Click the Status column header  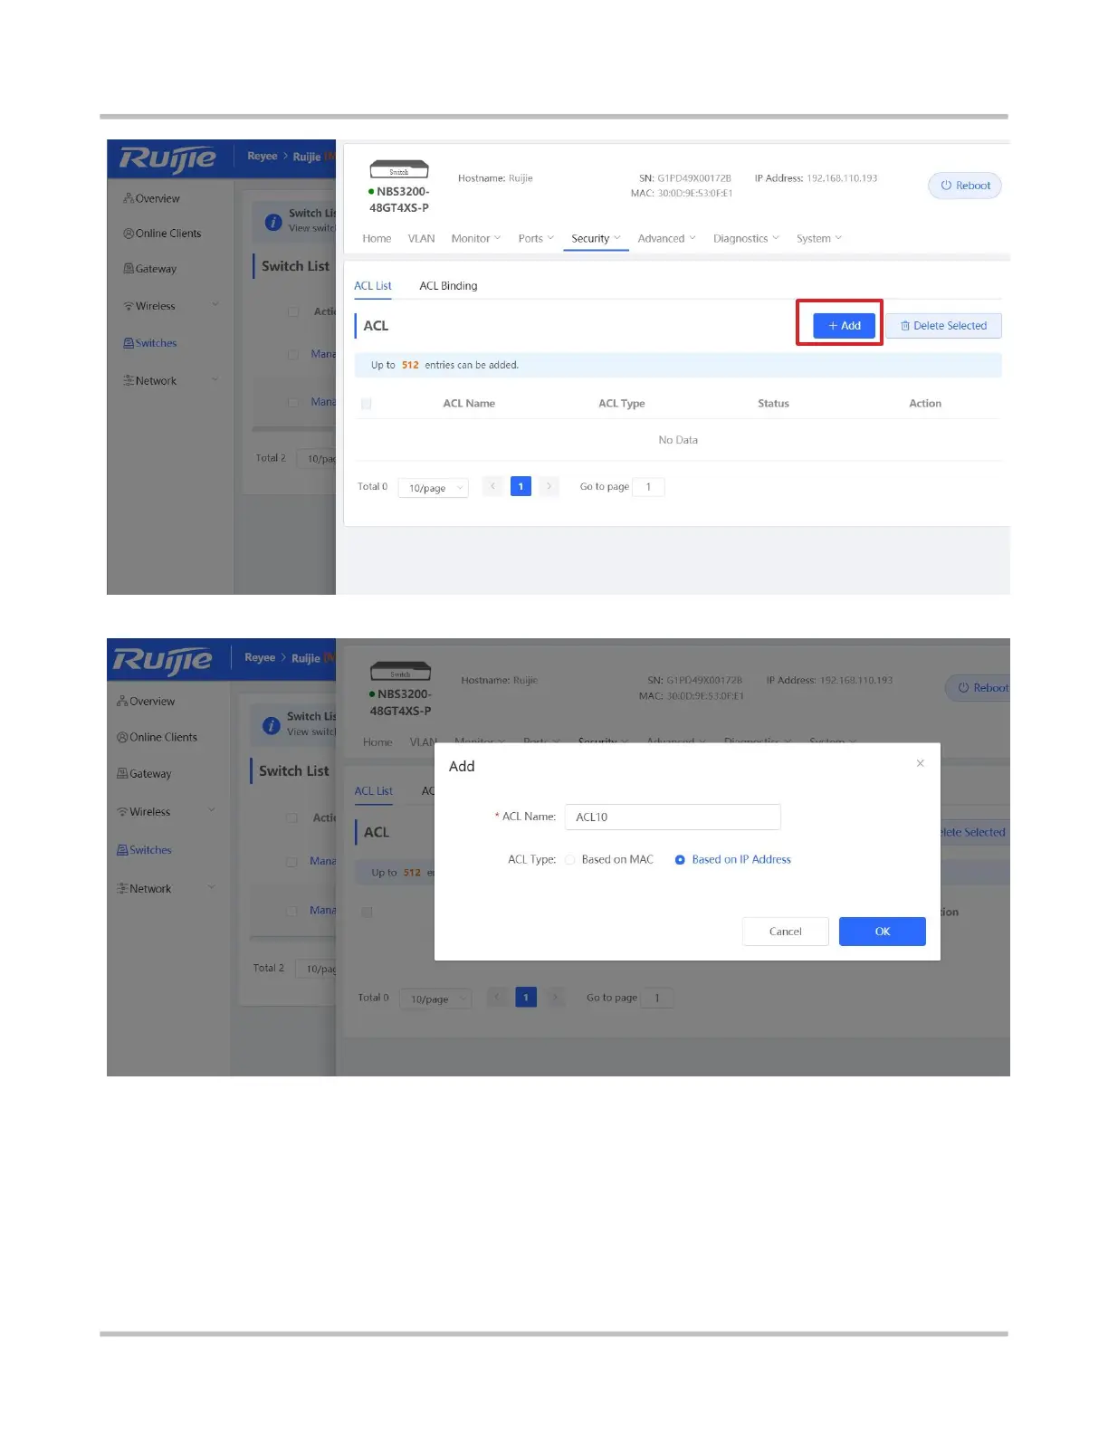[773, 404]
